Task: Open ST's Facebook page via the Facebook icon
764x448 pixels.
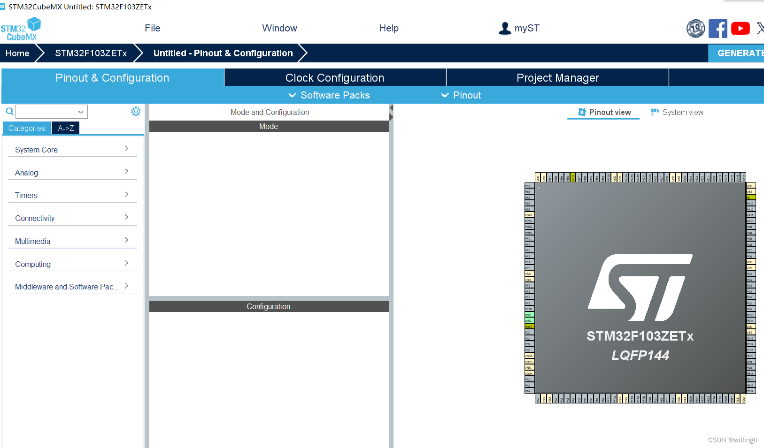Action: click(718, 28)
